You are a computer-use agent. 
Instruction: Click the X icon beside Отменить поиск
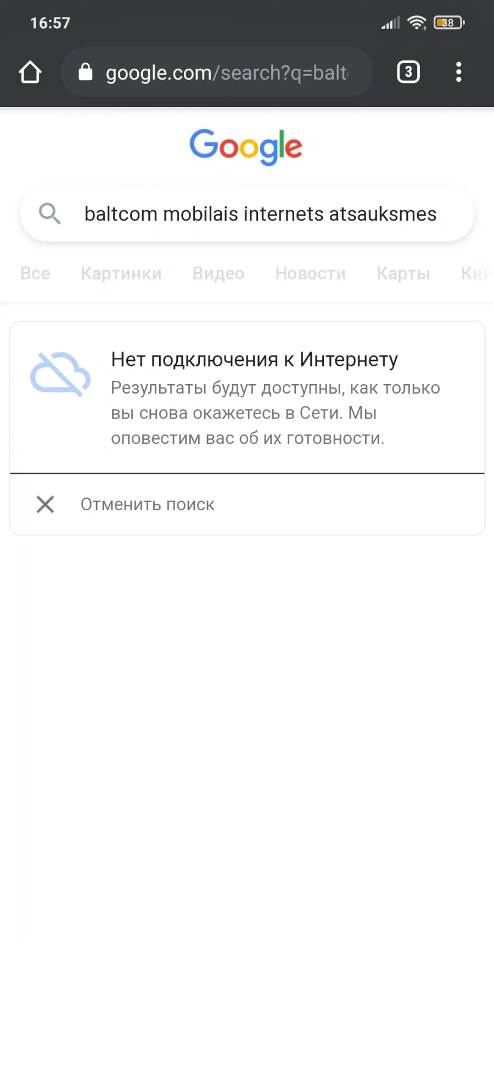[46, 504]
